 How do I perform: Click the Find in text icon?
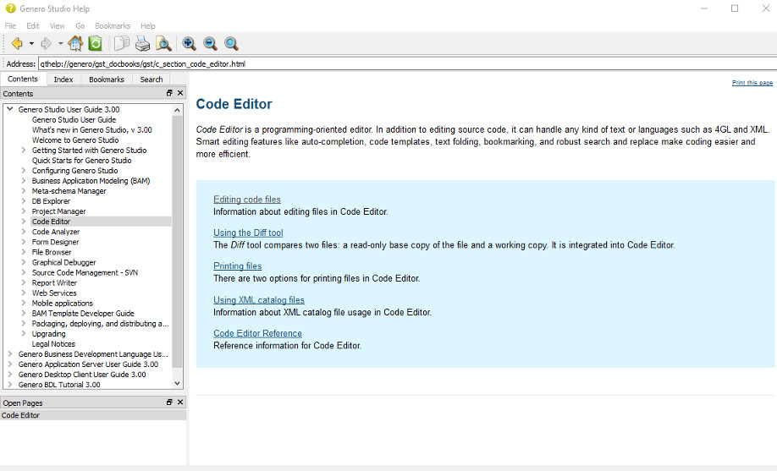(x=163, y=44)
